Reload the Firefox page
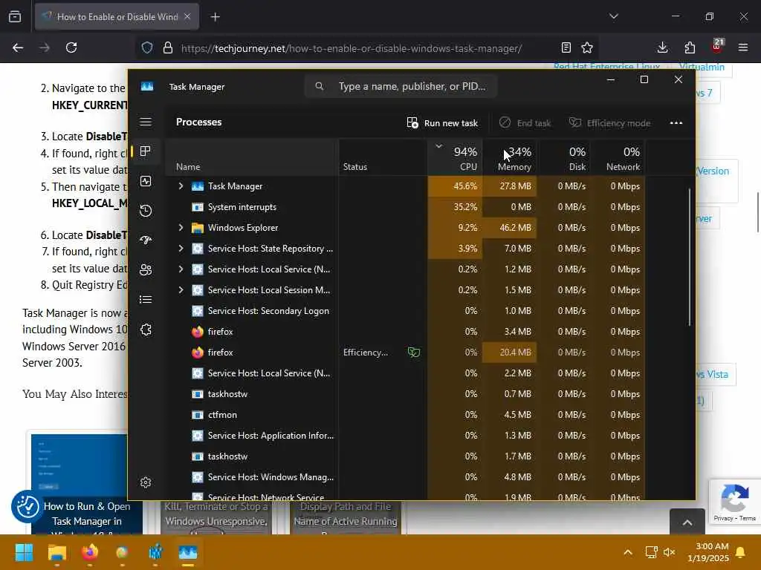This screenshot has height=570, width=761. coord(71,47)
